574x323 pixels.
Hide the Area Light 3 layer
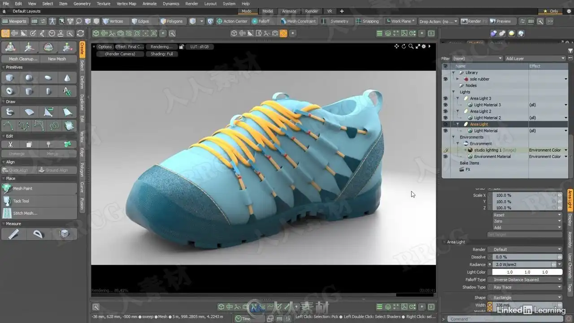coord(445,98)
